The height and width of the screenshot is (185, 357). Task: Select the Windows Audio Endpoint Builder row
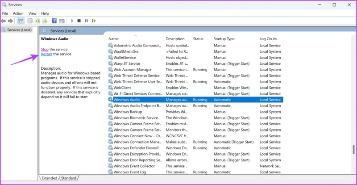click(195, 106)
